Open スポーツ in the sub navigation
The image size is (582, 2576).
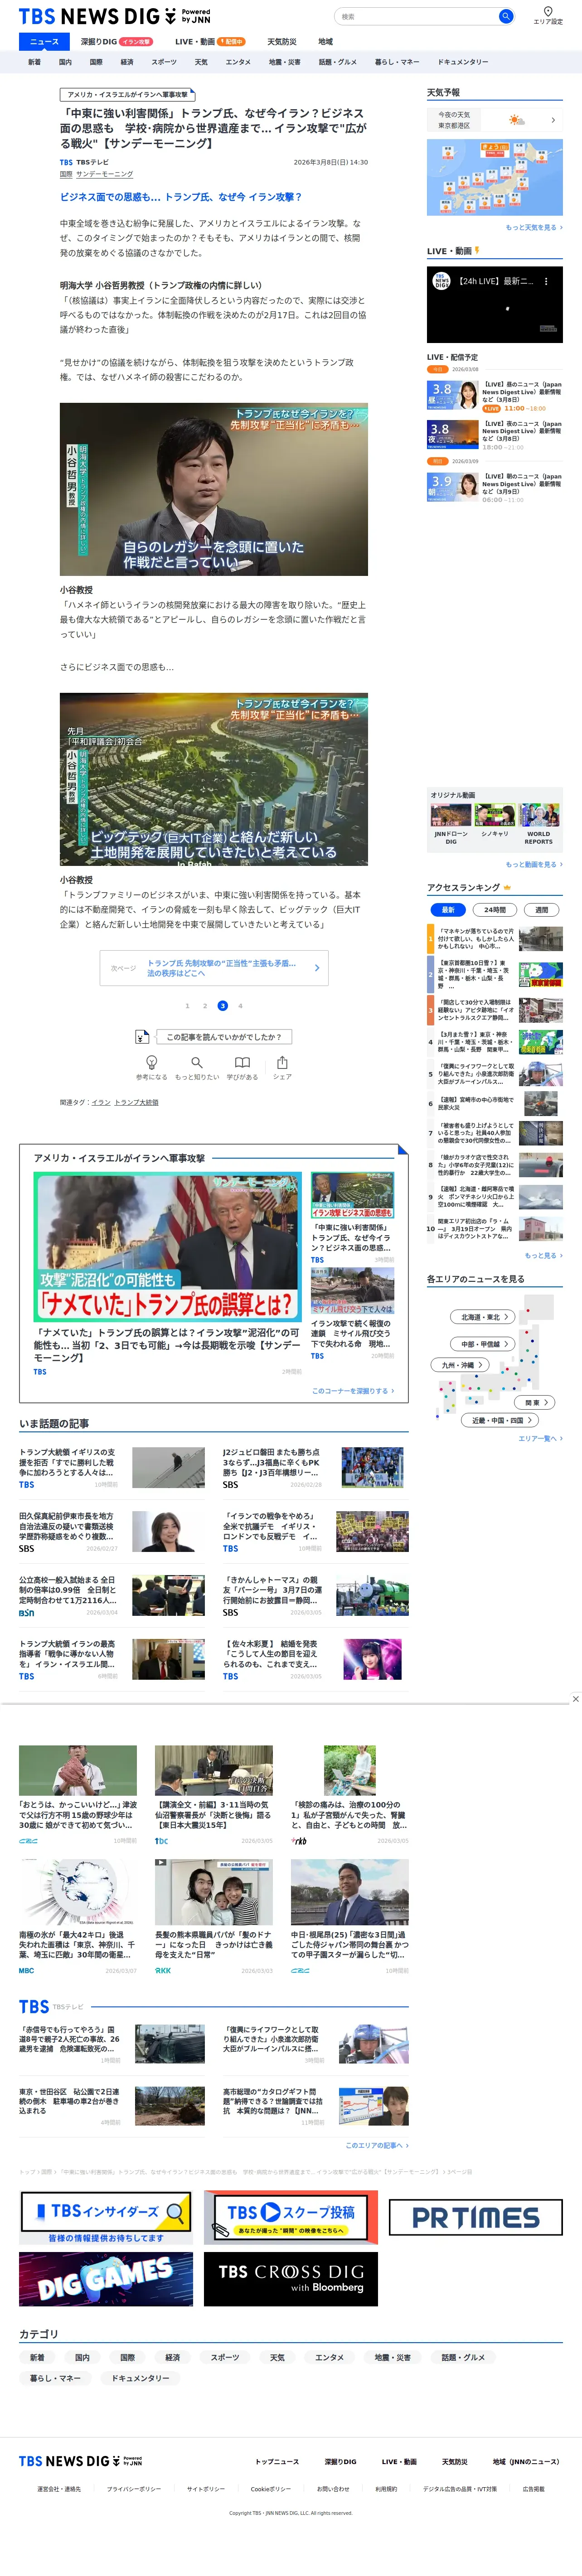164,62
